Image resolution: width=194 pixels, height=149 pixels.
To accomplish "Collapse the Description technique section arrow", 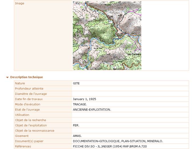I will coord(7,77).
